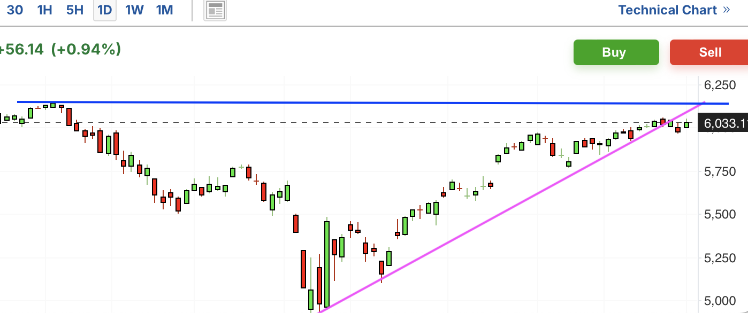Click the +56.14 (+0.94%) change text
Viewport: 748px width, 313px height.
pos(60,50)
